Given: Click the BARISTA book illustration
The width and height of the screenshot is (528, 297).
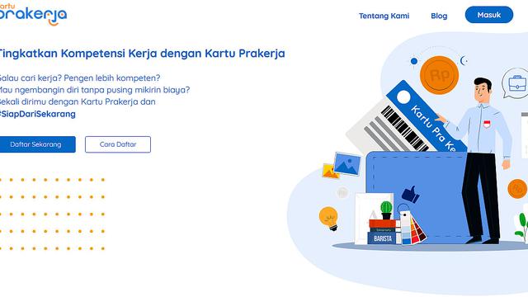Looking at the screenshot, I should click(x=383, y=238).
